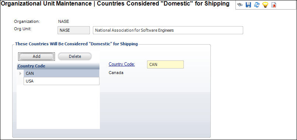Select the USA row in the list

tap(62, 81)
